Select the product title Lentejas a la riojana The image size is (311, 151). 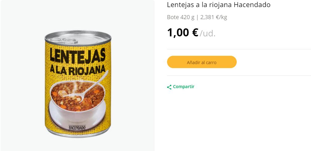point(200,5)
